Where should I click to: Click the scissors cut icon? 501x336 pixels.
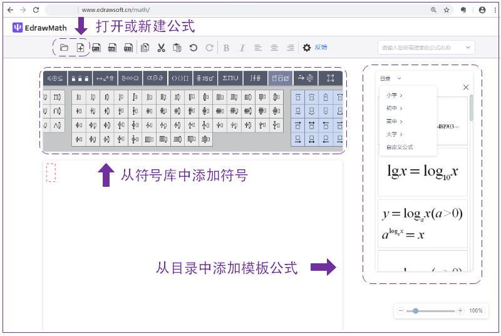(161, 48)
